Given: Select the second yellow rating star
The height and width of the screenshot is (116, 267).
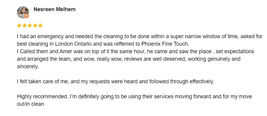Looking at the screenshot, I should (x=24, y=26).
